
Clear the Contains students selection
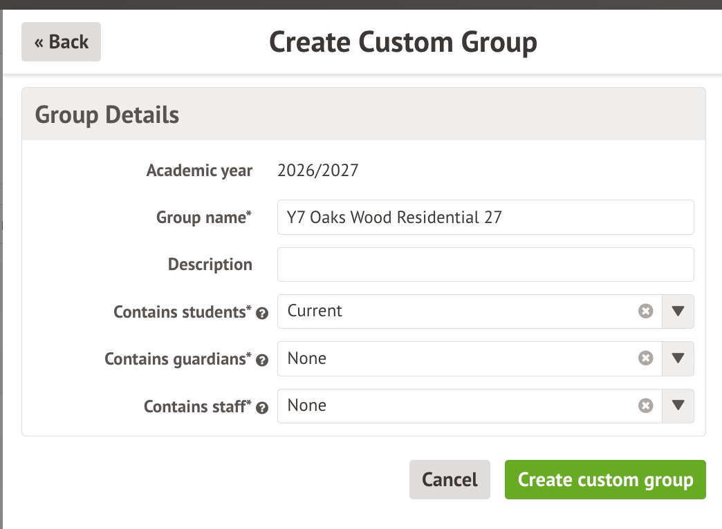[645, 311]
